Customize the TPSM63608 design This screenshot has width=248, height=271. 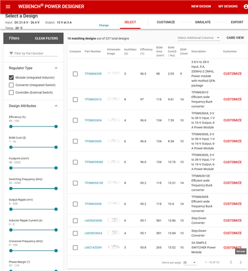[233, 204]
